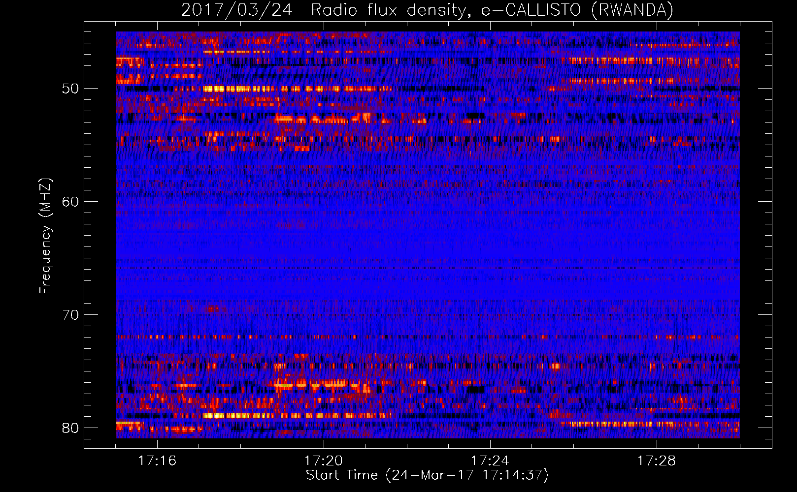
Task: Click the 80 MHz tick label
Action: pos(70,428)
